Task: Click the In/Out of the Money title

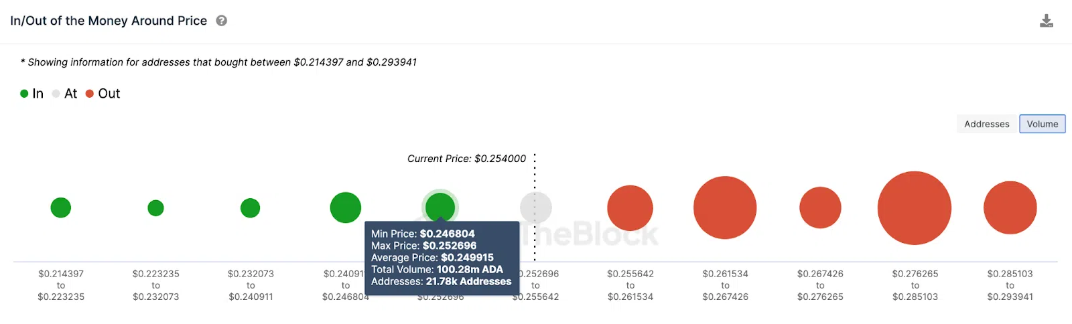Action: pyautogui.click(x=109, y=21)
